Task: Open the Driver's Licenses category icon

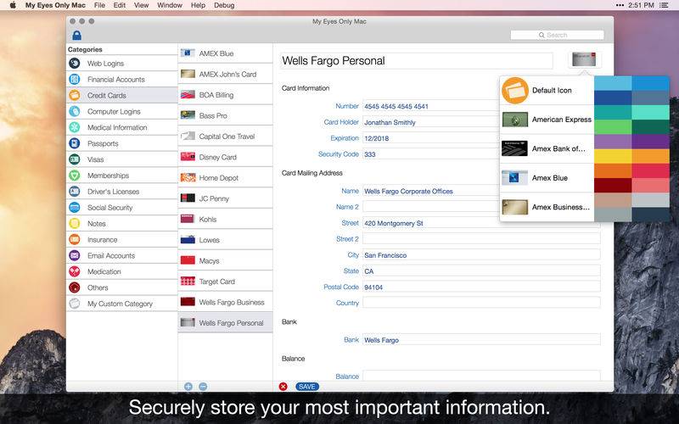Action: (75, 192)
